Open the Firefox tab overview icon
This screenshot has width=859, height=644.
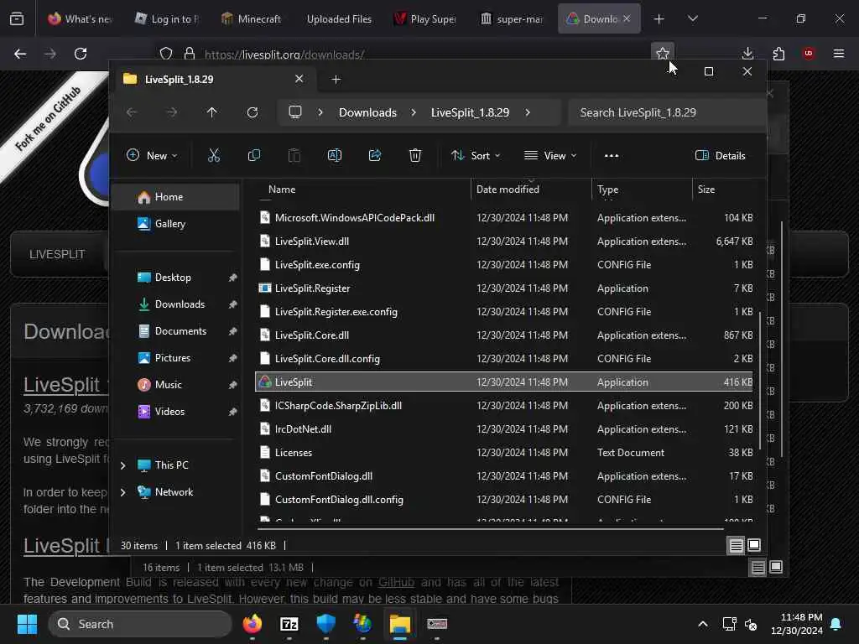tap(17, 19)
